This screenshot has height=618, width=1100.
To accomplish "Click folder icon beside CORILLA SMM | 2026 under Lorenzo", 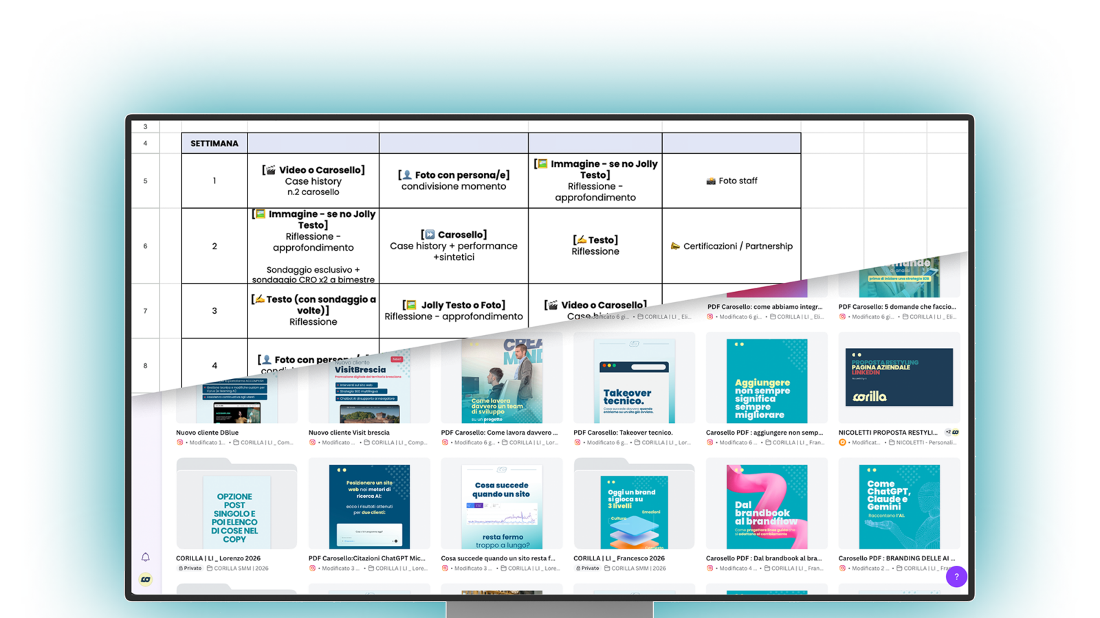I will 210,569.
